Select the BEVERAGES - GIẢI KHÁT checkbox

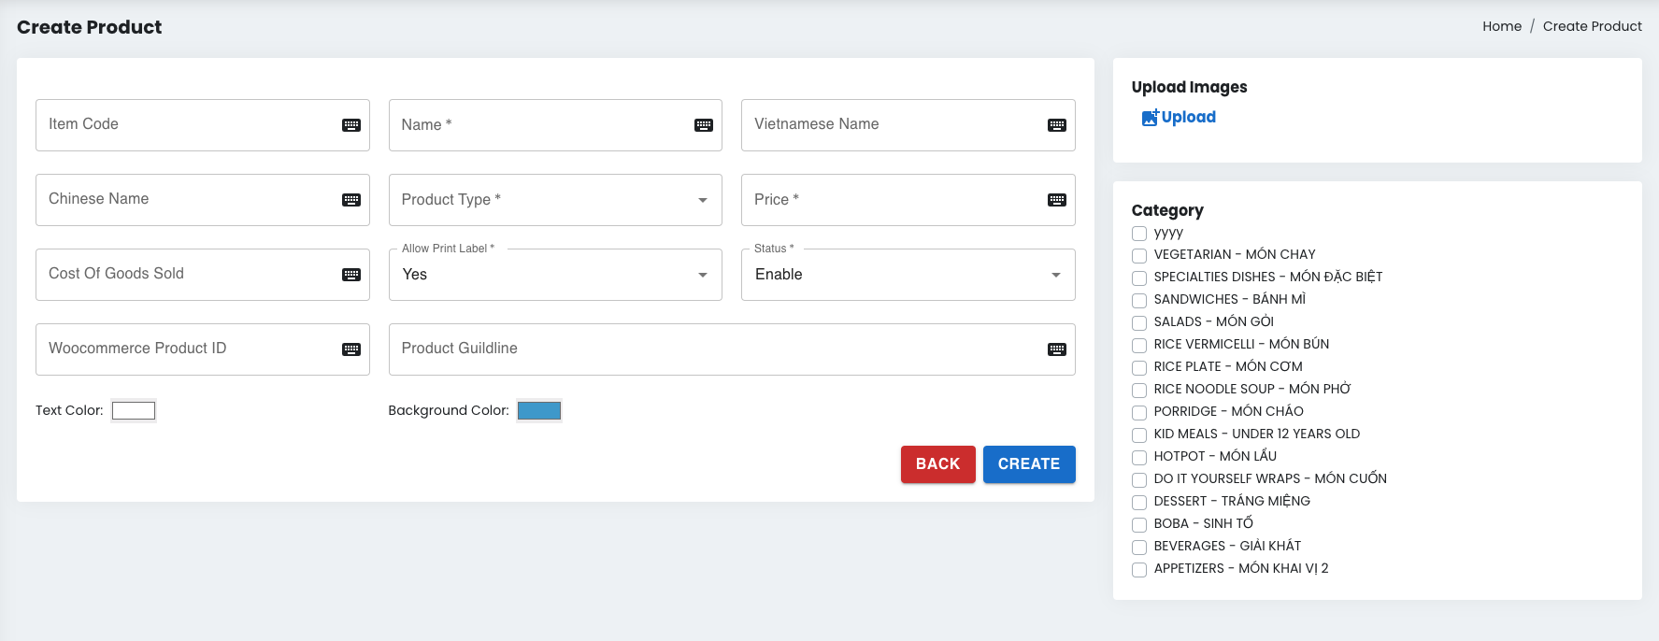pyautogui.click(x=1139, y=547)
